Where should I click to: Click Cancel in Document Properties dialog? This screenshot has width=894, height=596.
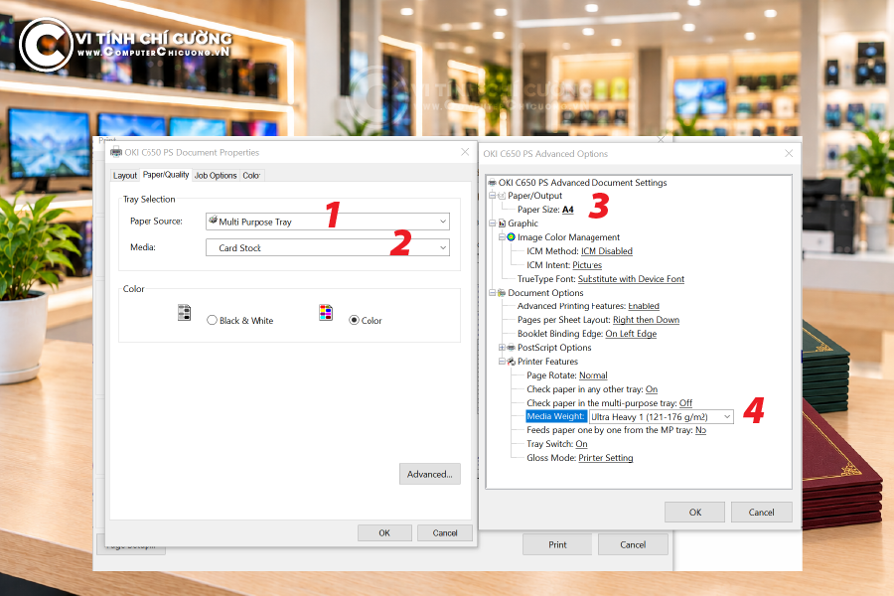(445, 532)
